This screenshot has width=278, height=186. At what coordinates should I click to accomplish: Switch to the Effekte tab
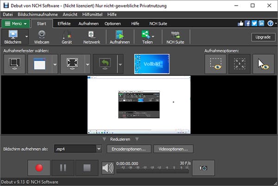pos(64,24)
